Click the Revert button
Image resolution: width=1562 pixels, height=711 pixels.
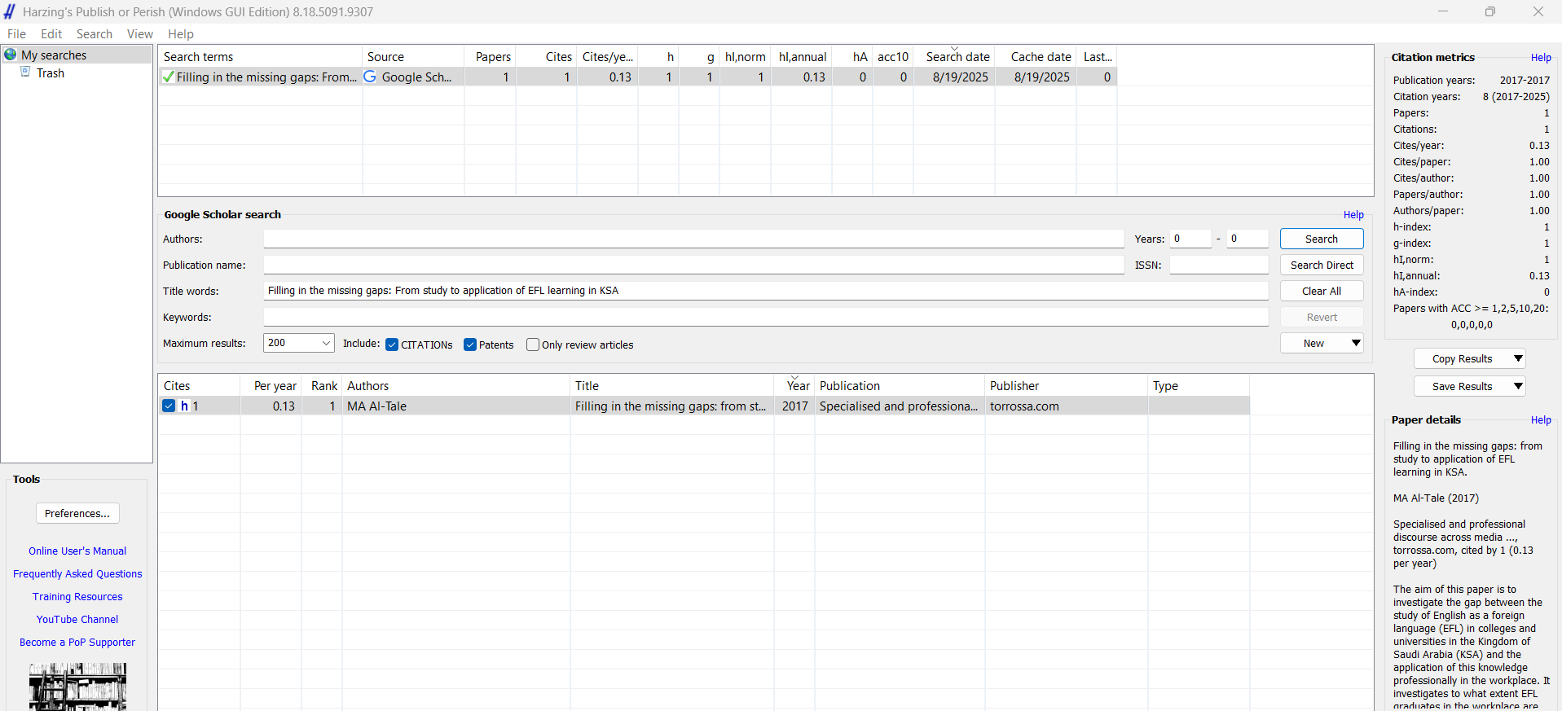[x=1322, y=317]
